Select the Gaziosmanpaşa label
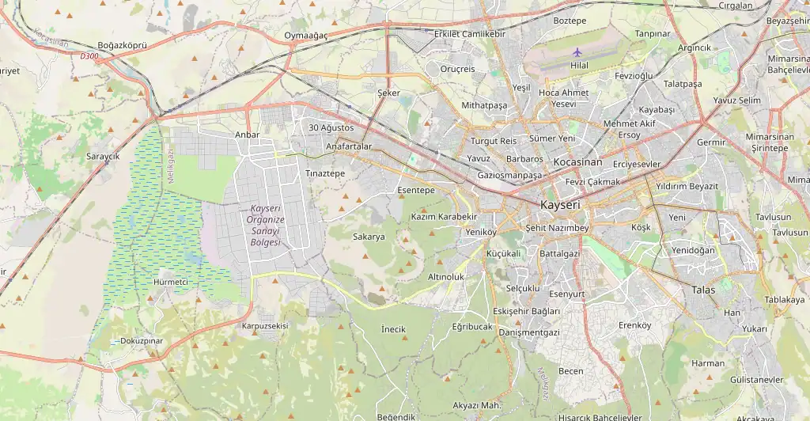This screenshot has height=421, width=810. click(509, 175)
